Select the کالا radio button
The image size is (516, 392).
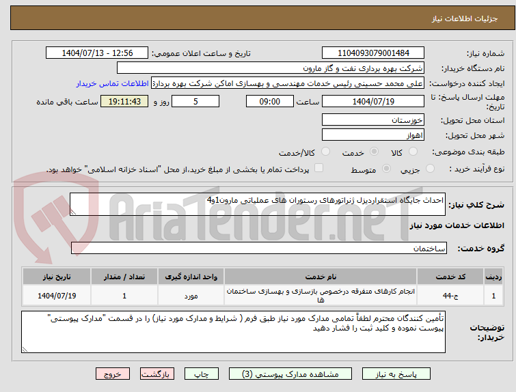[413, 152]
